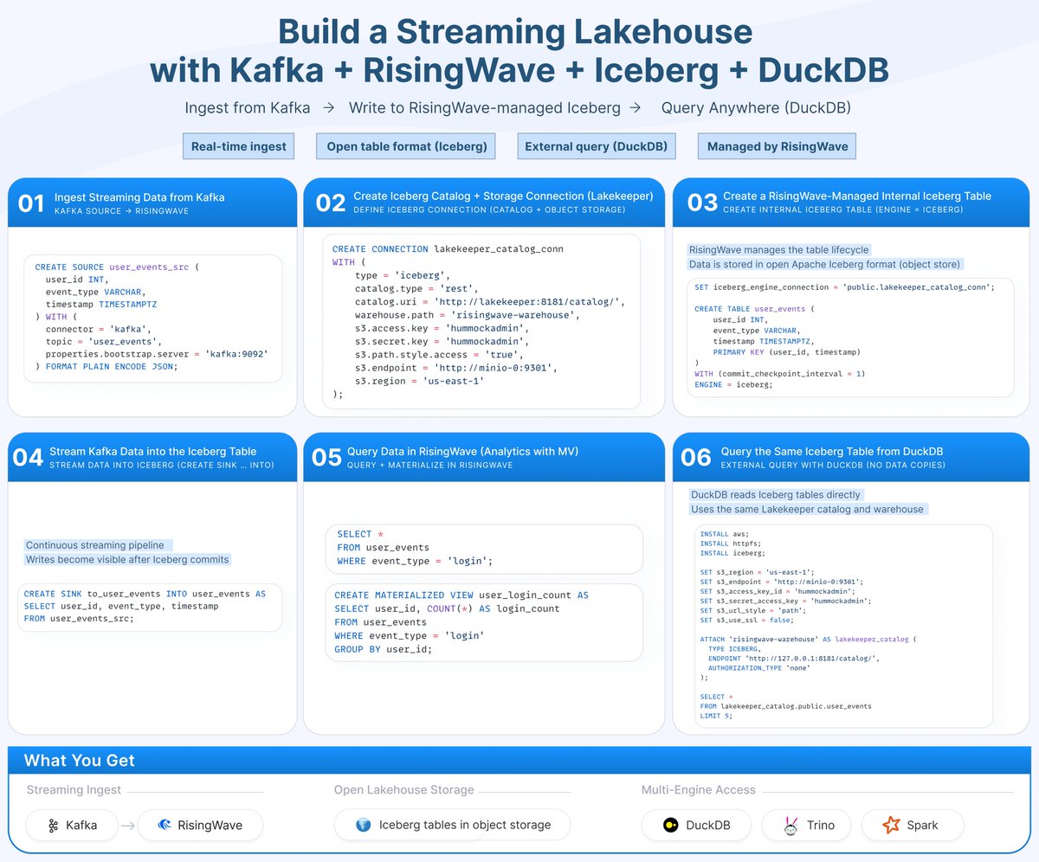Click the Iceberg globe icon
The image size is (1039, 862).
point(364,825)
